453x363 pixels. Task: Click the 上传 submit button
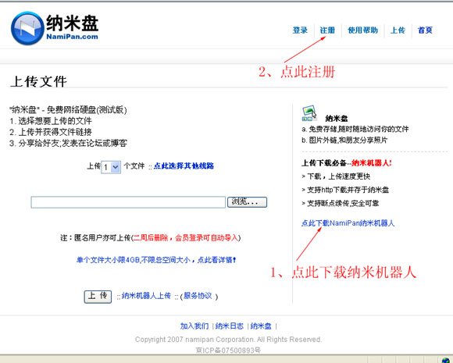98,297
